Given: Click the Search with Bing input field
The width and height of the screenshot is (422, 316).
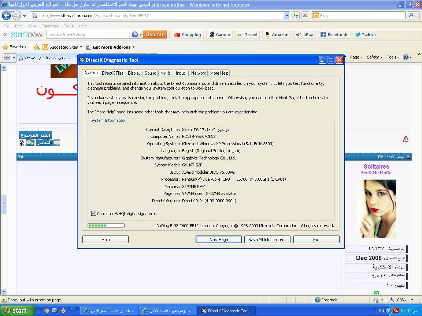Looking at the screenshot, I should click(88, 35).
